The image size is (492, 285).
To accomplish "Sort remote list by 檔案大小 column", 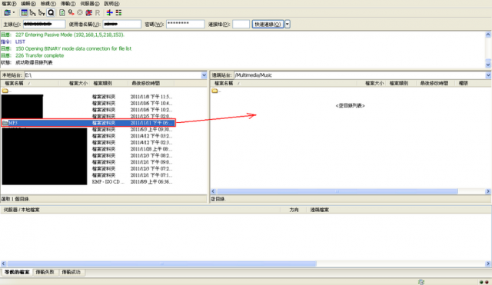I will pyautogui.click(x=371, y=83).
